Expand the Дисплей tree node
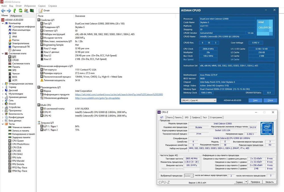Image resolution: width=284 pixels, height=192 pixels. coord(3,90)
